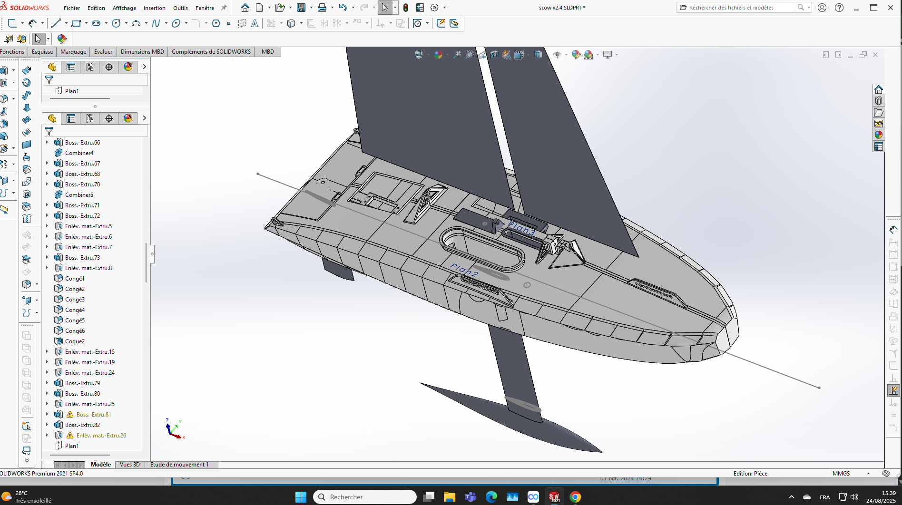
Task: Click the feature tree vertical scrollbar
Action: (146, 262)
